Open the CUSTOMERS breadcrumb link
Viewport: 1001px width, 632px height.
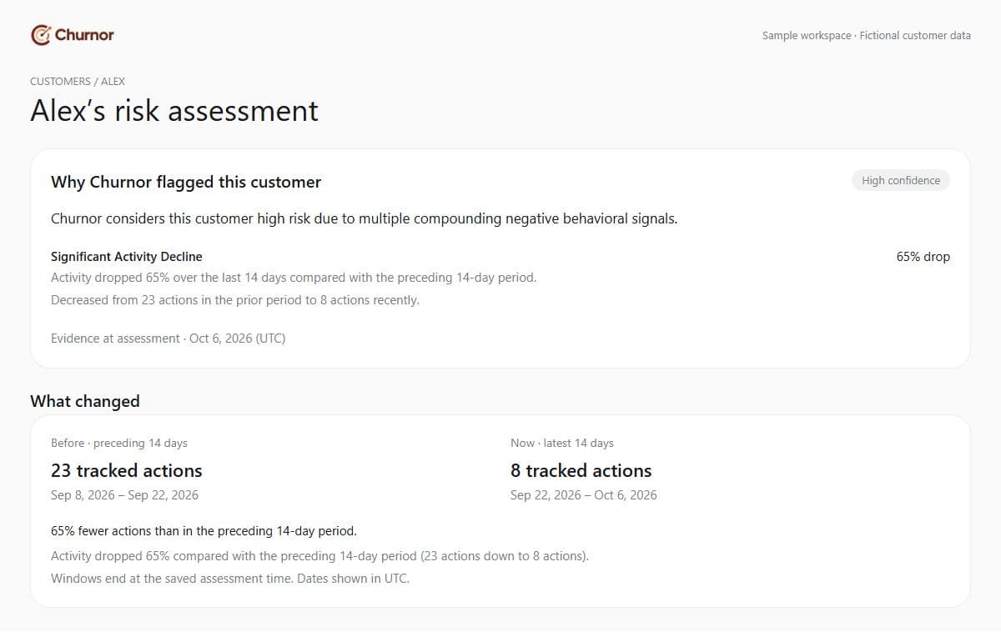tap(60, 81)
